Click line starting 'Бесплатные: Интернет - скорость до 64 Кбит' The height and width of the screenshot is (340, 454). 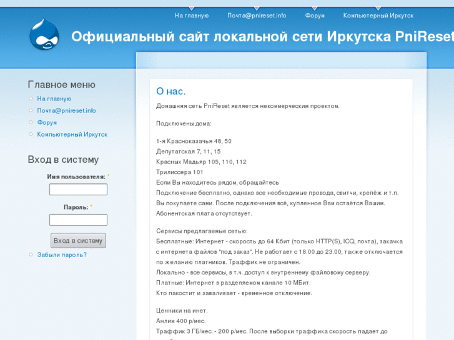pos(279,241)
